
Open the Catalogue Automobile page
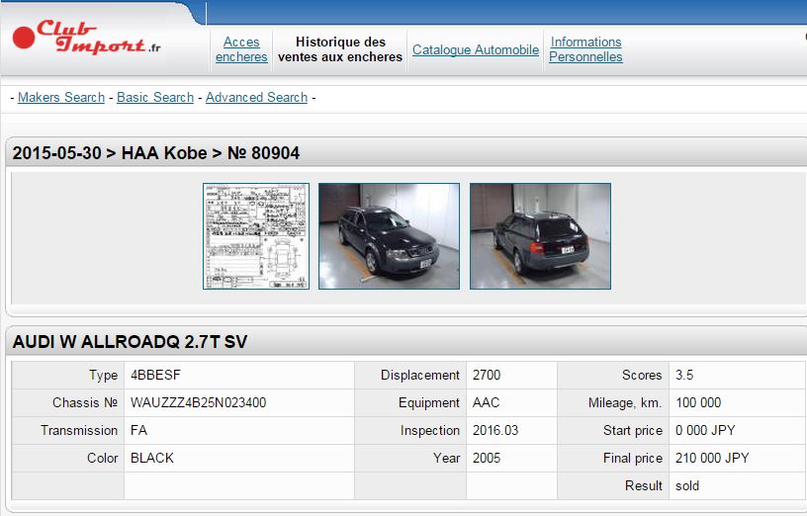(x=476, y=49)
